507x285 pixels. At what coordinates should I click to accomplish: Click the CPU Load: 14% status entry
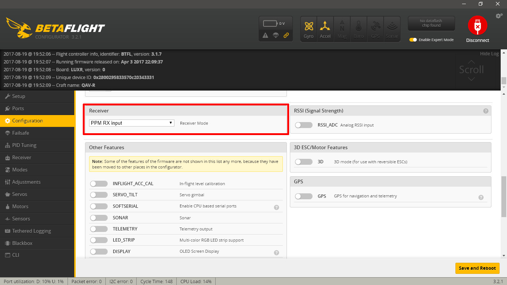[x=196, y=281]
